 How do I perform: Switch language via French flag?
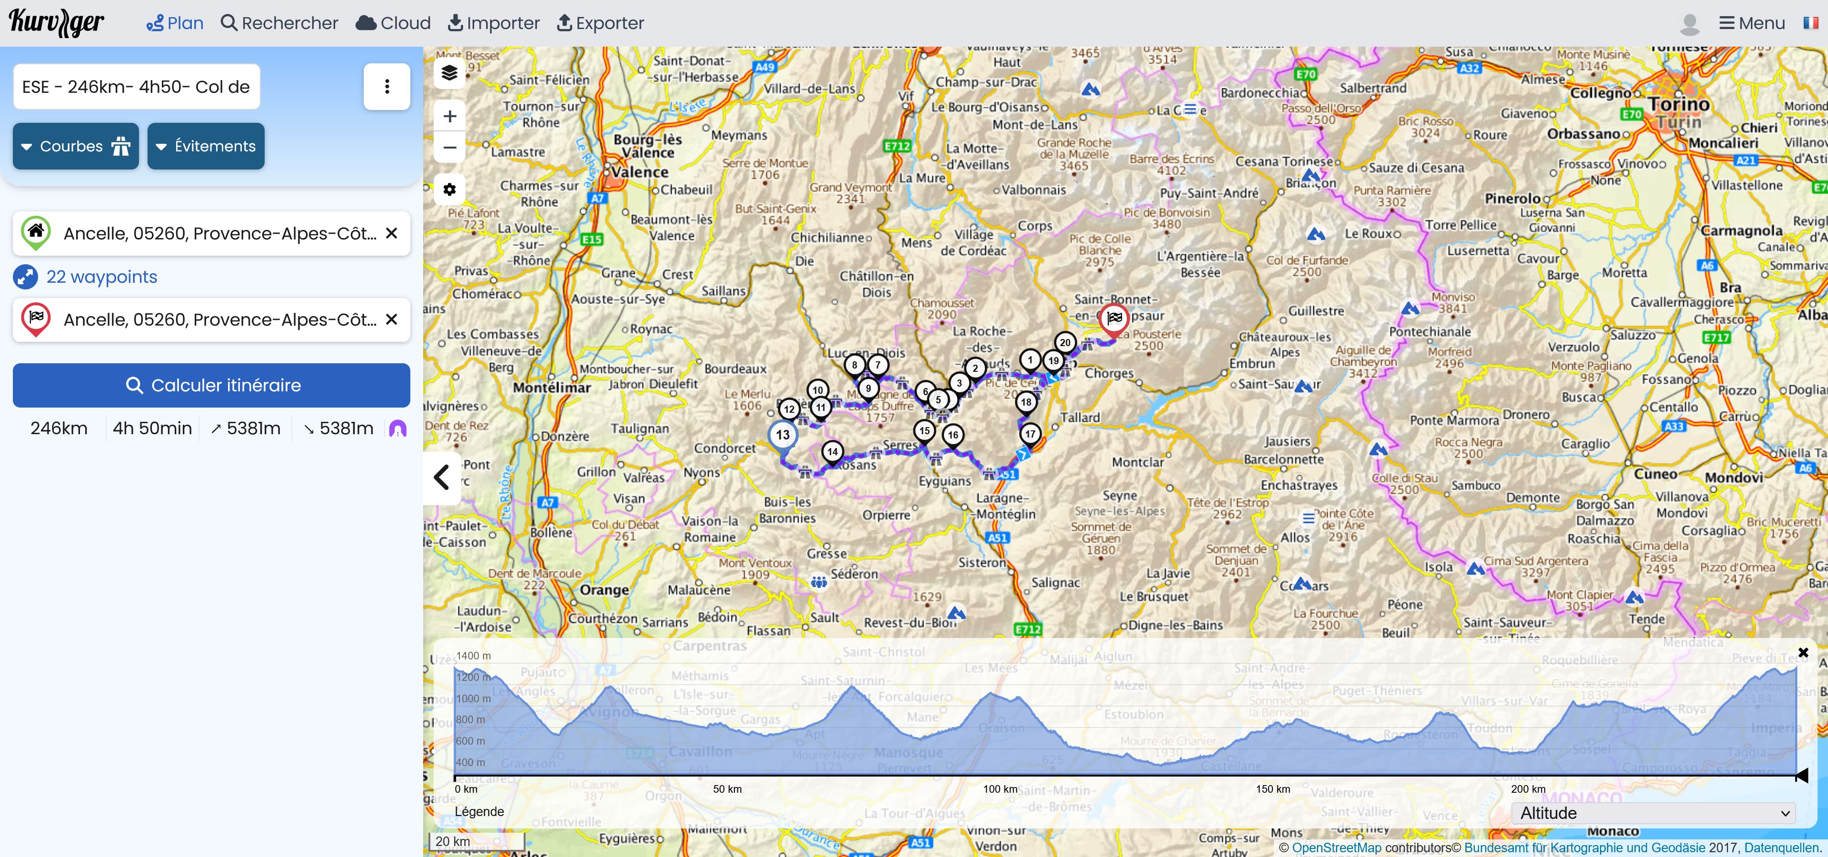pyautogui.click(x=1810, y=23)
